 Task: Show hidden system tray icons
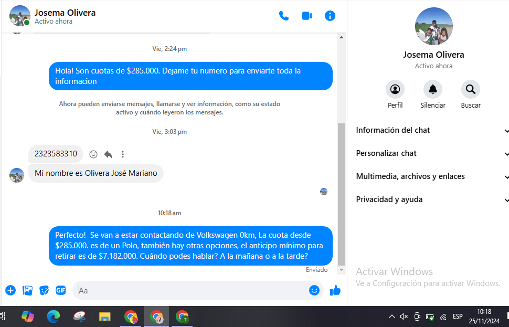click(392, 317)
